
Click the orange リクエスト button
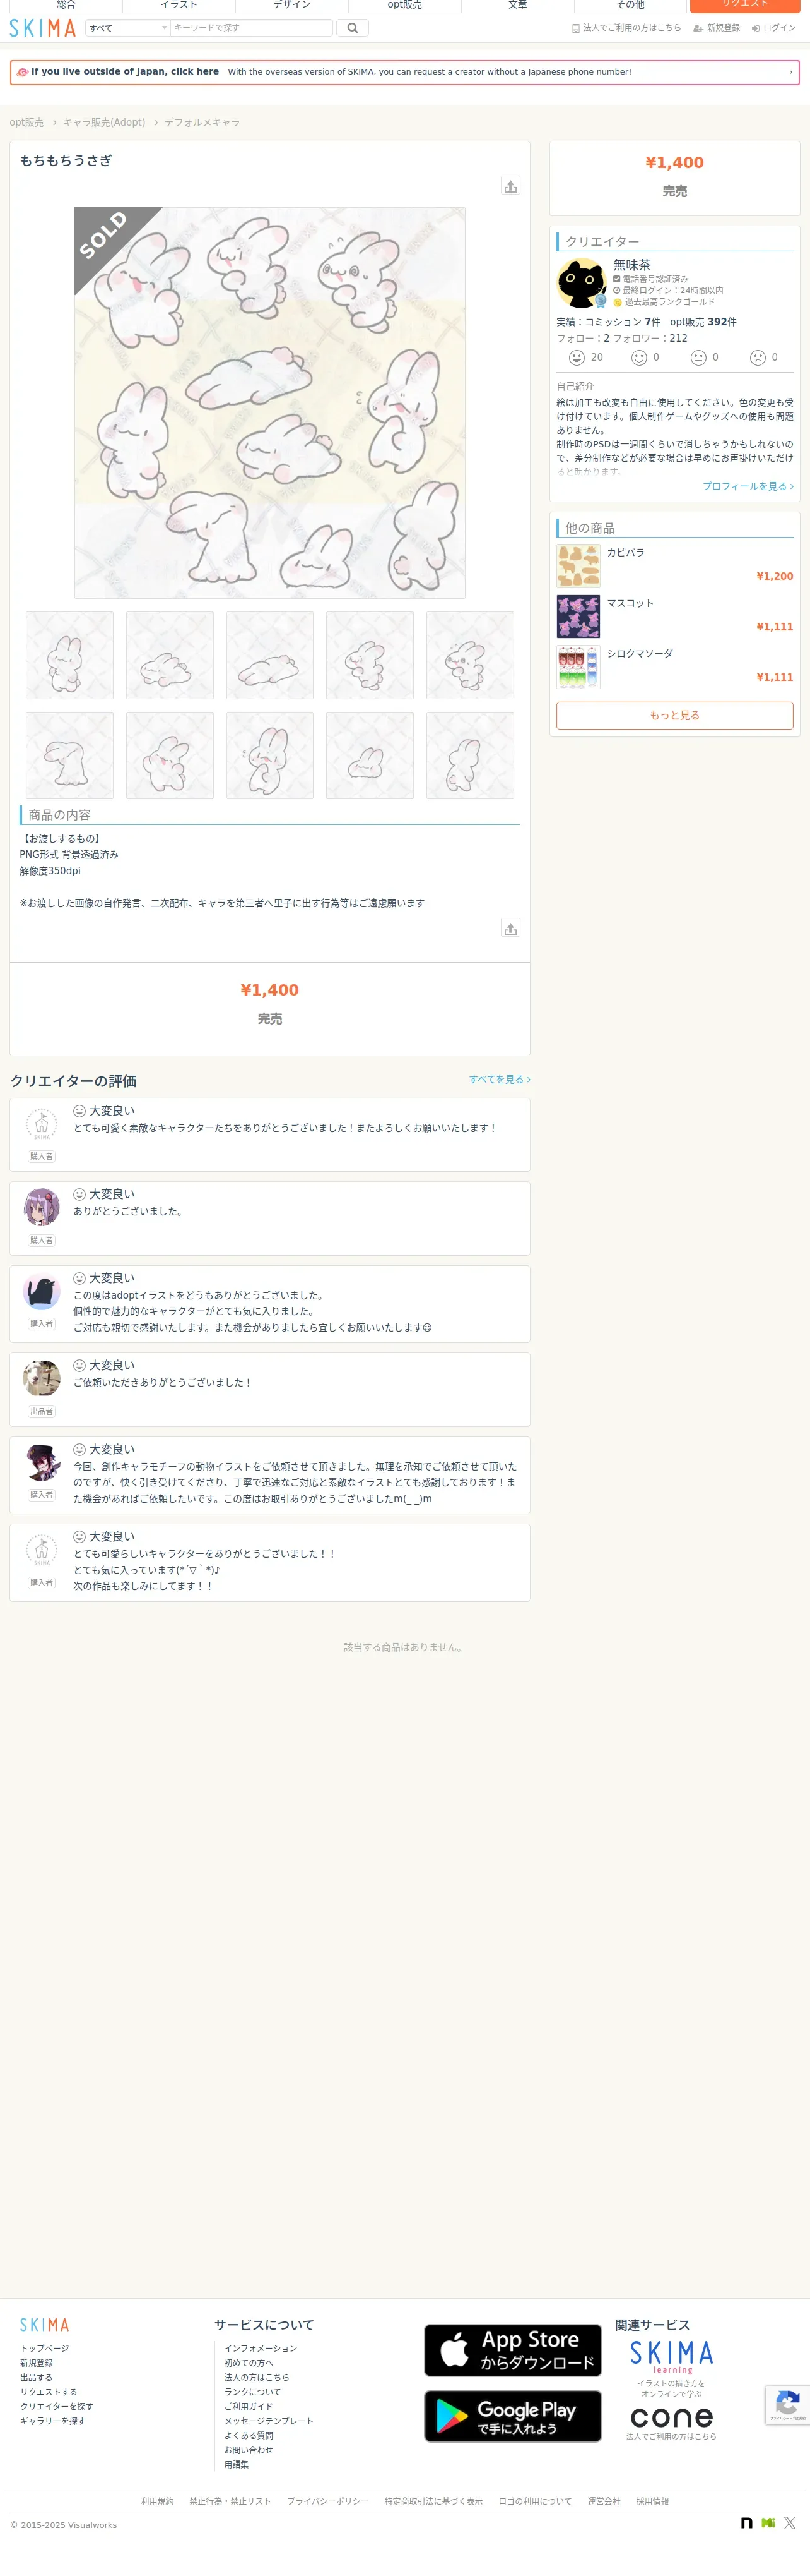[745, 6]
